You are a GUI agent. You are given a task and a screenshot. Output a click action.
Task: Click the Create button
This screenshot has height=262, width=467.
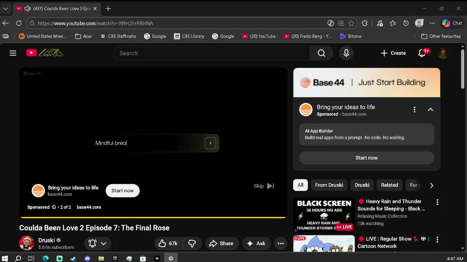pos(393,53)
